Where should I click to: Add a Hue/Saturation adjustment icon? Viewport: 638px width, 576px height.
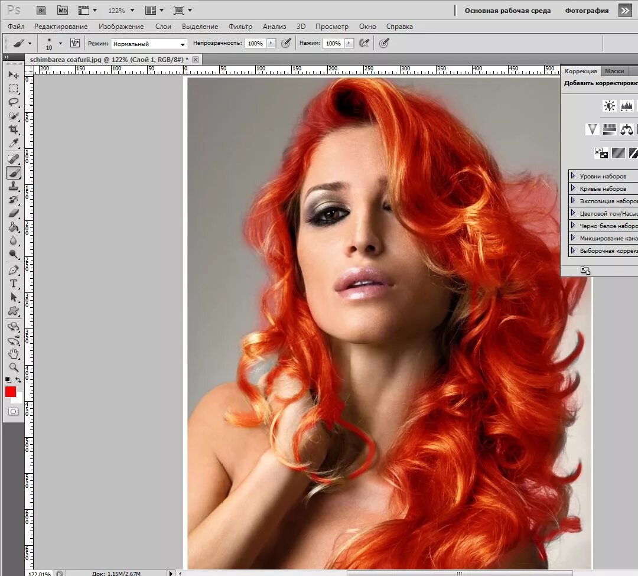(x=609, y=129)
